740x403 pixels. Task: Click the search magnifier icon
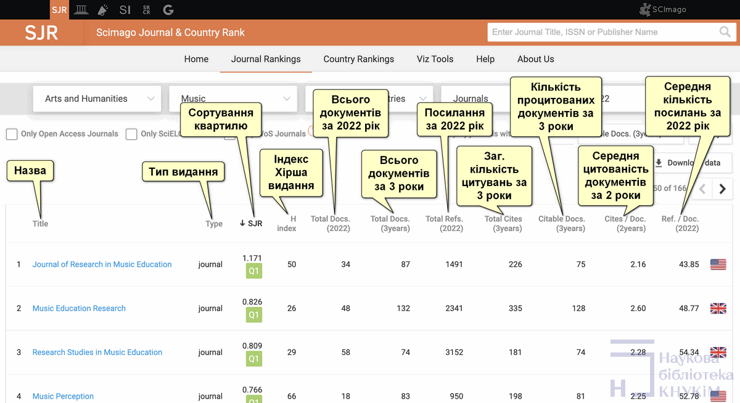click(x=725, y=32)
